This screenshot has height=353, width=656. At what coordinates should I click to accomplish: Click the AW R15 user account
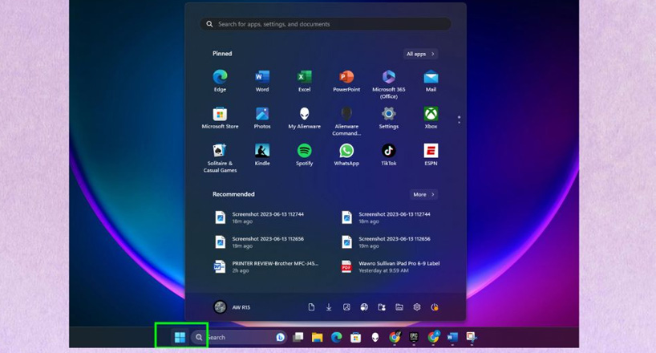tap(232, 307)
